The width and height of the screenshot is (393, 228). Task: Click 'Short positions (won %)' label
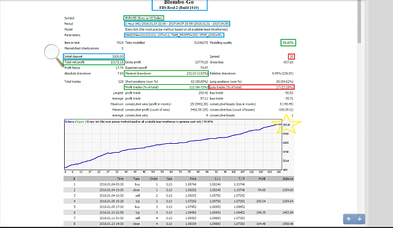click(x=141, y=82)
